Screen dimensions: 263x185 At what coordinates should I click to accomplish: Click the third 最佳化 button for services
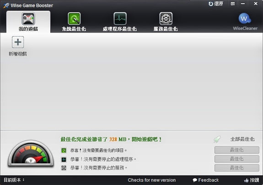pos(236,168)
